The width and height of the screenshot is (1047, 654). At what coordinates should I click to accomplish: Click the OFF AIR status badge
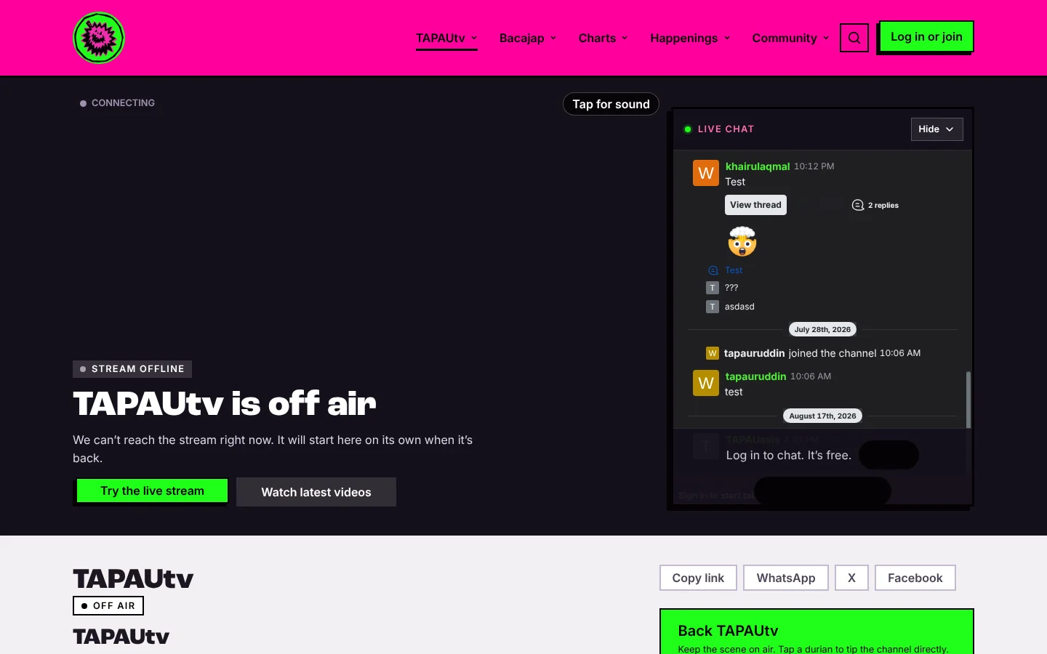[x=108, y=605]
